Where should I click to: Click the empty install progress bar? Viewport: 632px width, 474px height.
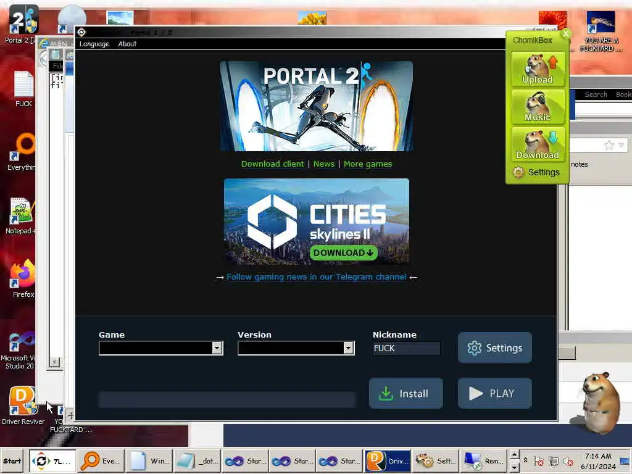pyautogui.click(x=227, y=399)
